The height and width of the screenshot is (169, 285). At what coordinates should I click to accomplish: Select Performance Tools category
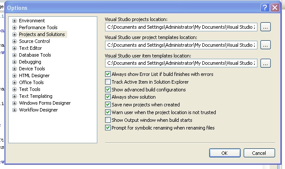(x=38, y=27)
